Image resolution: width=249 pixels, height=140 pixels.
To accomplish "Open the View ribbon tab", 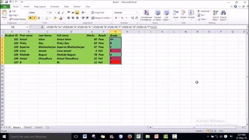I will pos(88,7).
